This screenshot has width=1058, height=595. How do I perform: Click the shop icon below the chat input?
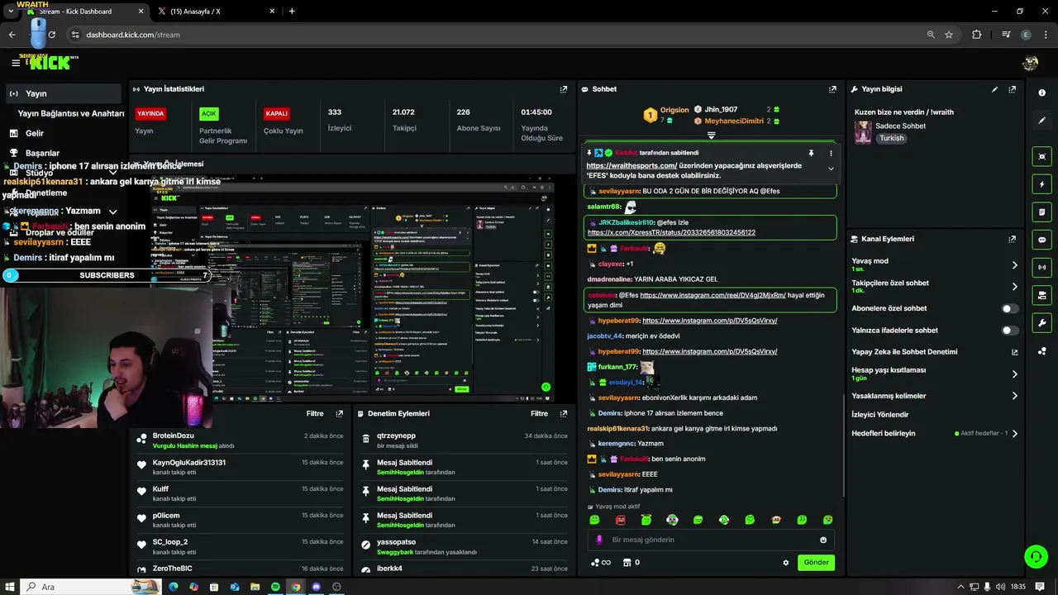coord(631,563)
